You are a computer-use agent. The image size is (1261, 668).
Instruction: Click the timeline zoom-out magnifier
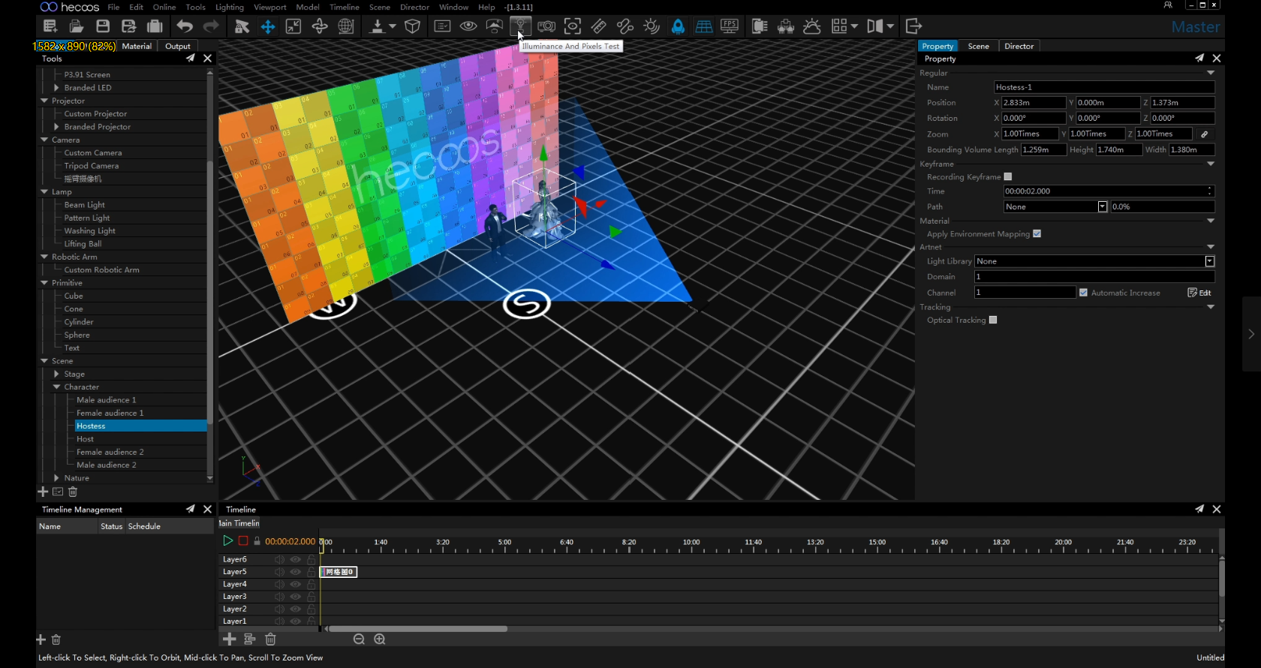[x=359, y=639]
